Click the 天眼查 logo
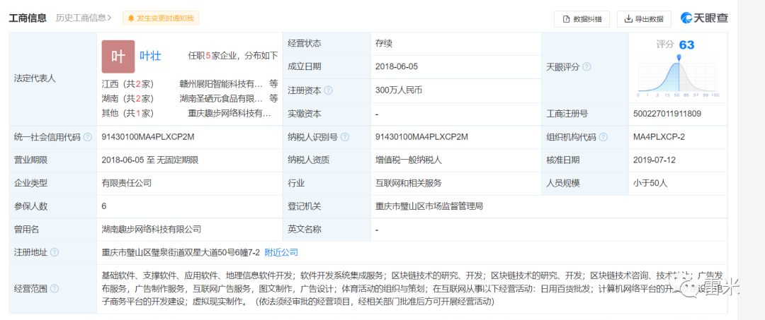 click(705, 18)
